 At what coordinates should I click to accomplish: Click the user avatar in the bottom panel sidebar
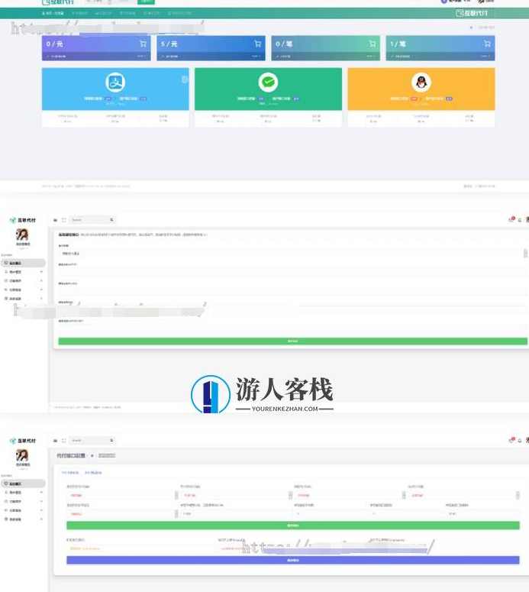(x=22, y=455)
